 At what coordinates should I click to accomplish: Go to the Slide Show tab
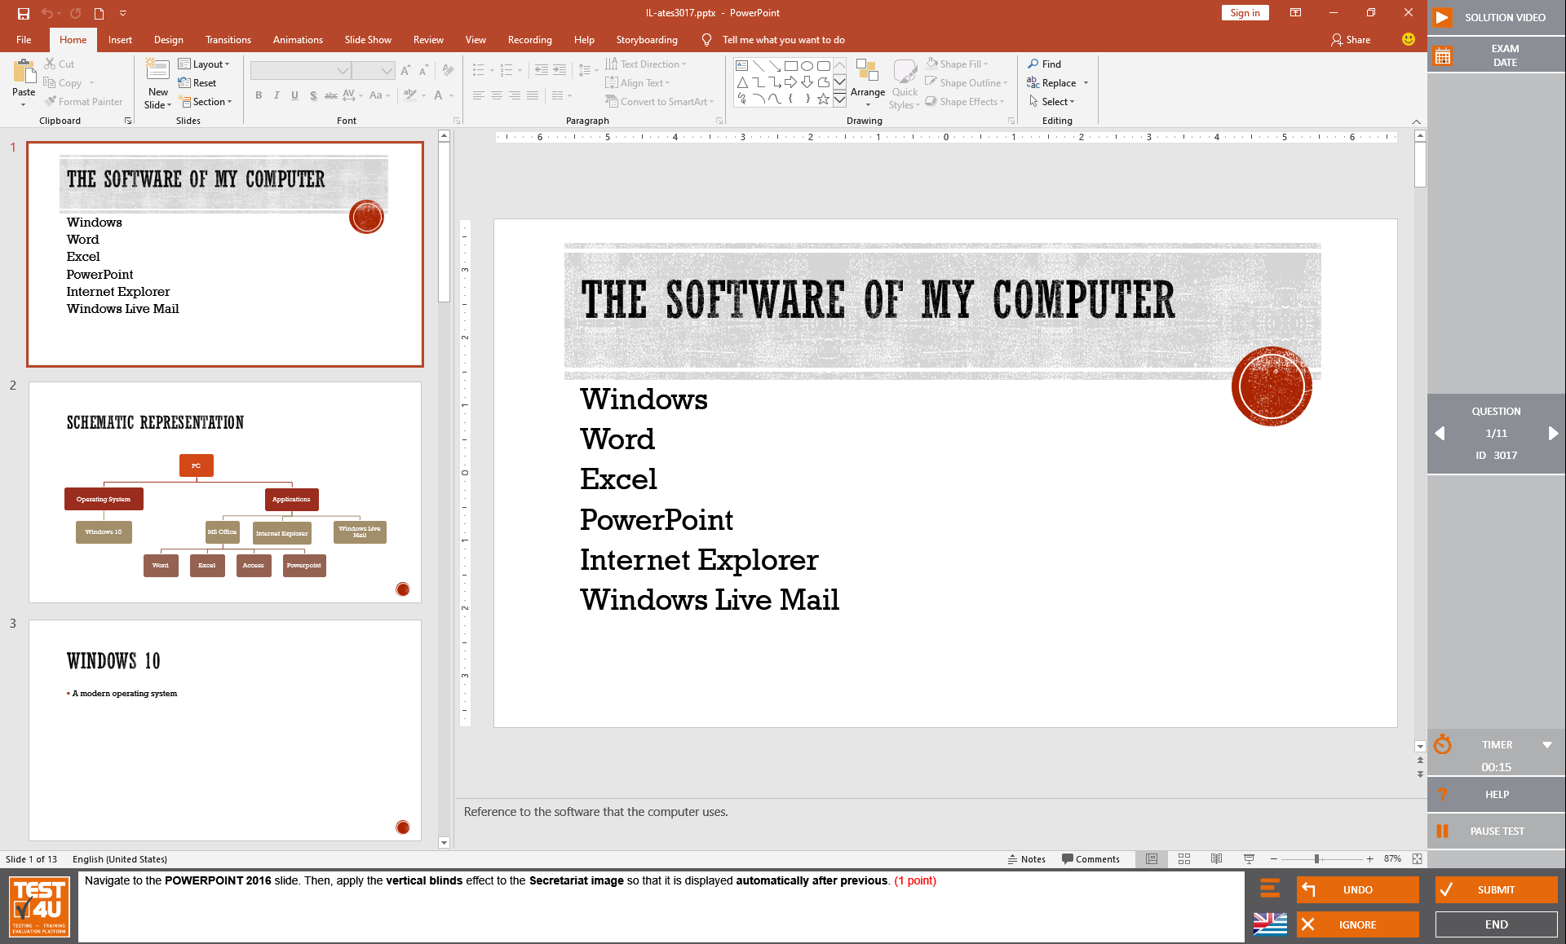(x=368, y=40)
